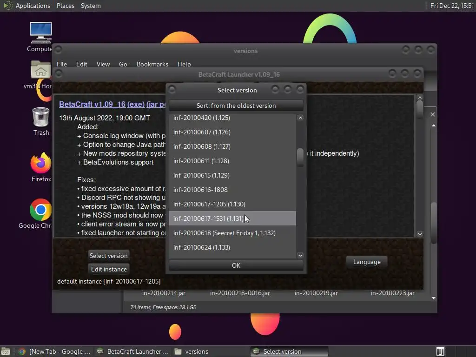
Task: Click the window menu button of BetaCraft Launcher
Action: pyautogui.click(x=59, y=73)
